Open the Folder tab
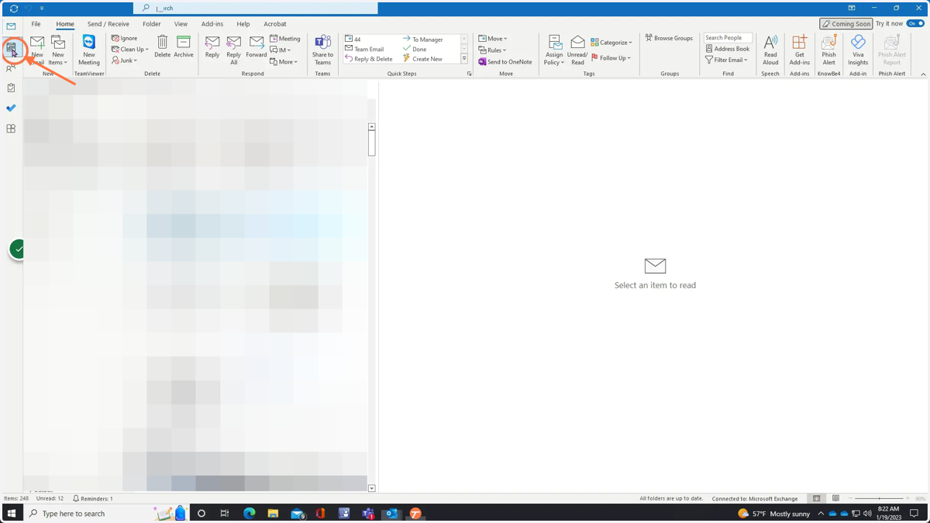Image resolution: width=930 pixels, height=523 pixels. click(x=152, y=24)
